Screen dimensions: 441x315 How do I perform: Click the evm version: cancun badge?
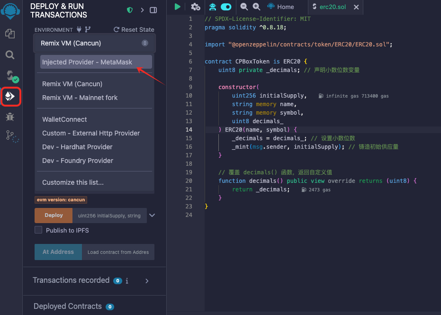pyautogui.click(x=61, y=200)
